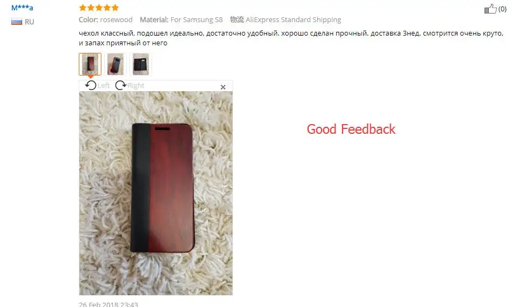The image size is (512, 307).
Task: Click the Right rotate label
Action: coord(136,86)
